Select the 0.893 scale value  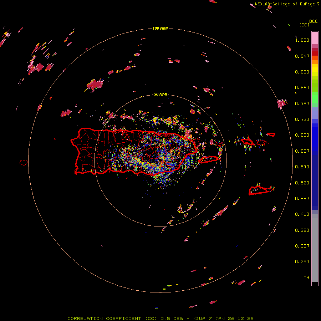(302, 72)
